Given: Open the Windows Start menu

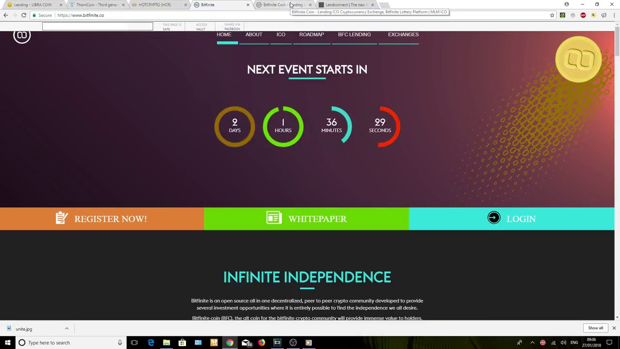Looking at the screenshot, I should coord(7,343).
